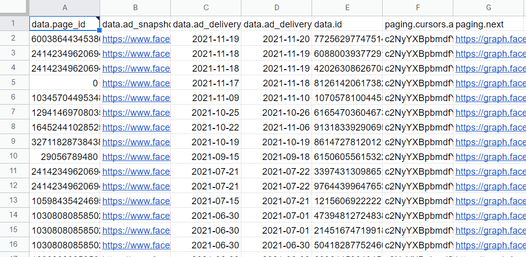Select the column D header
The width and height of the screenshot is (526, 257).
(x=276, y=8)
